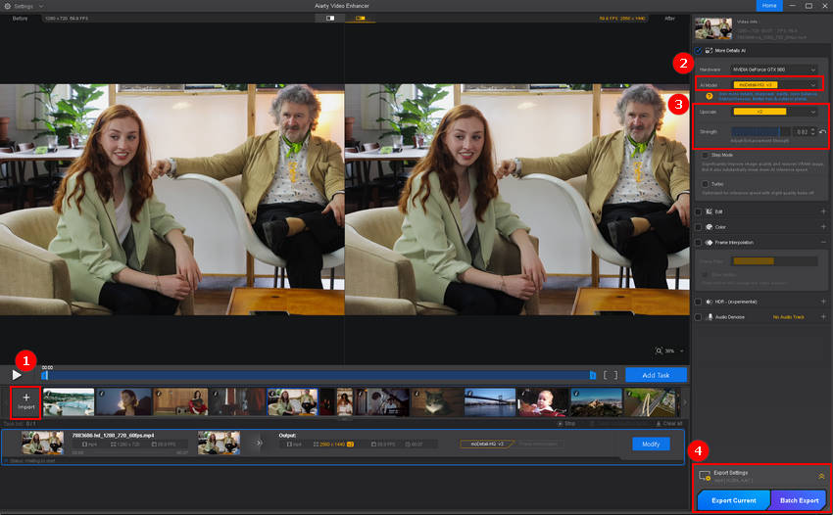Open the frame rate dropdown
This screenshot has width=833, height=515.
[x=774, y=261]
